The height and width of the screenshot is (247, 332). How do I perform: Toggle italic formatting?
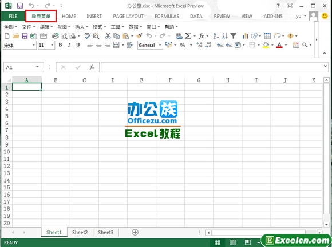[69, 45]
